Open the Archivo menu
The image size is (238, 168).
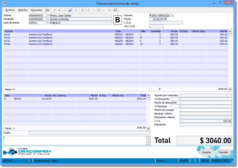[x=10, y=10]
